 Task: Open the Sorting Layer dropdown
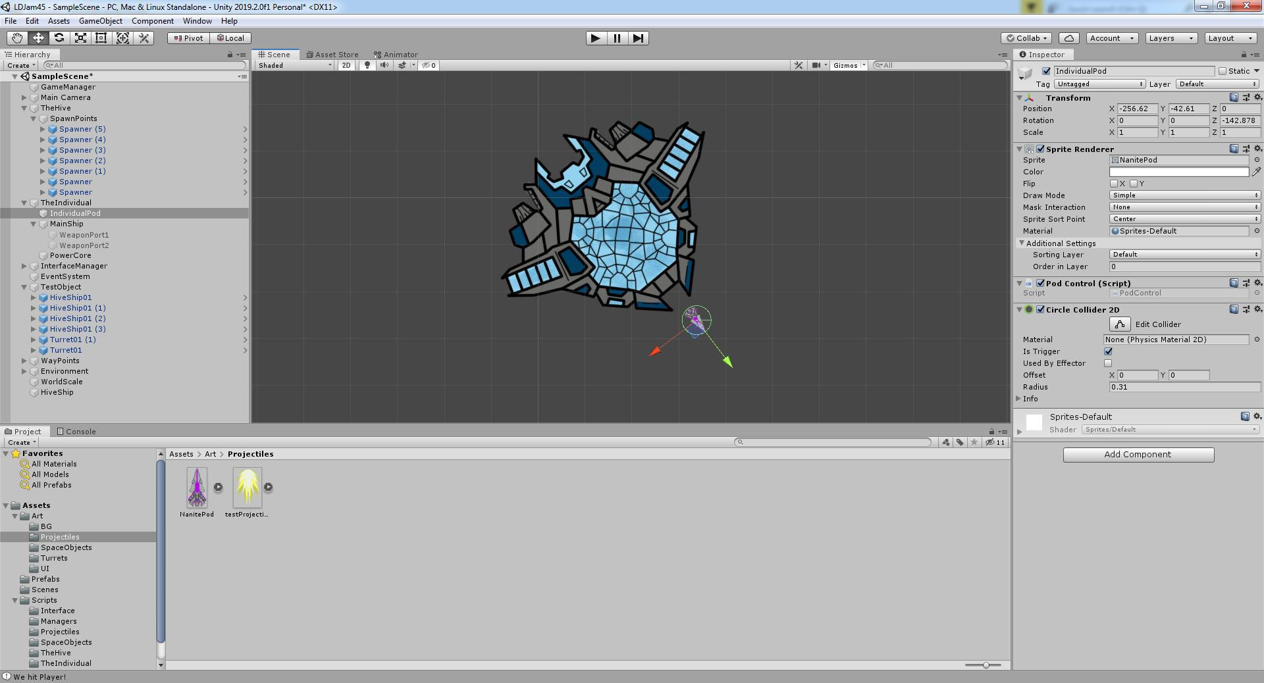[1185, 255]
